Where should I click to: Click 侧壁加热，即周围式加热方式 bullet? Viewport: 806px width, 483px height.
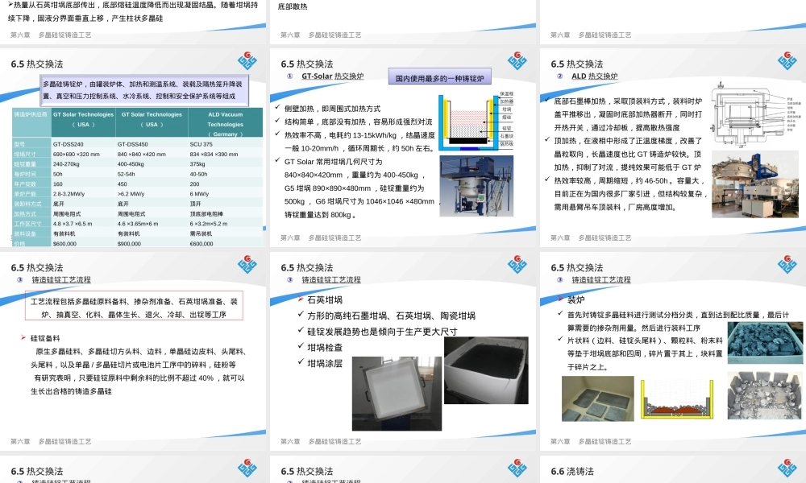(333, 109)
